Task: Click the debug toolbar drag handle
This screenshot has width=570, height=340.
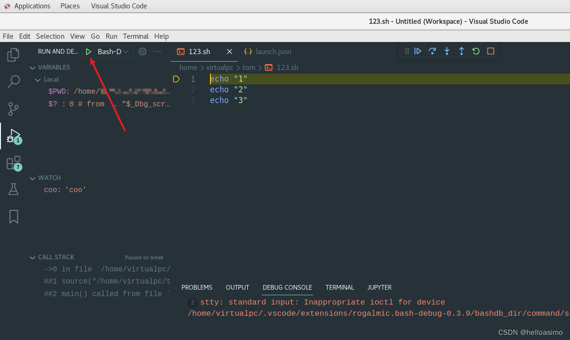Action: [x=407, y=51]
